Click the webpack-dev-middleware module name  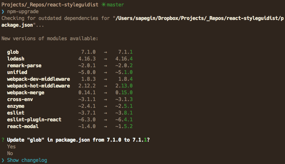38,79
